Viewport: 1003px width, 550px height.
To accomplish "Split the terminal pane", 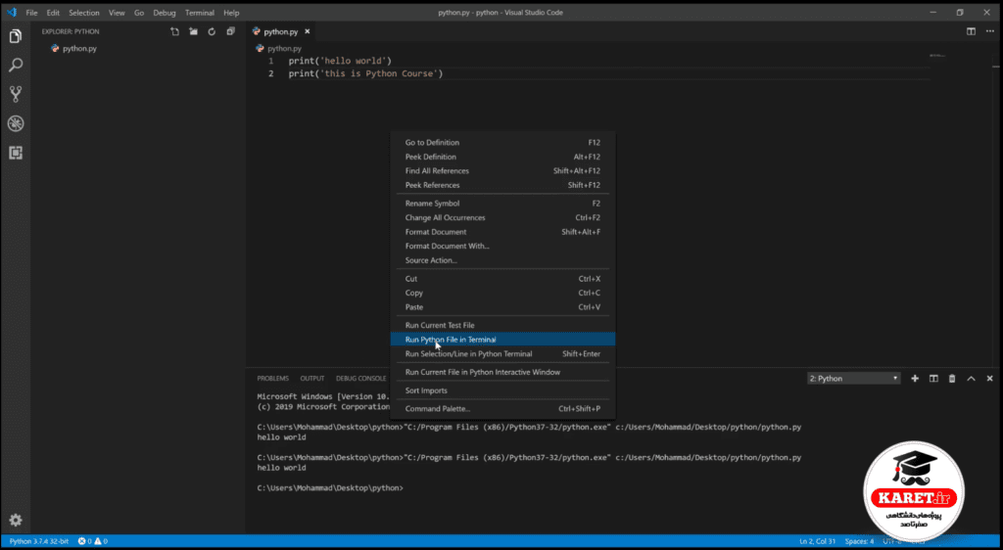I will click(x=933, y=378).
